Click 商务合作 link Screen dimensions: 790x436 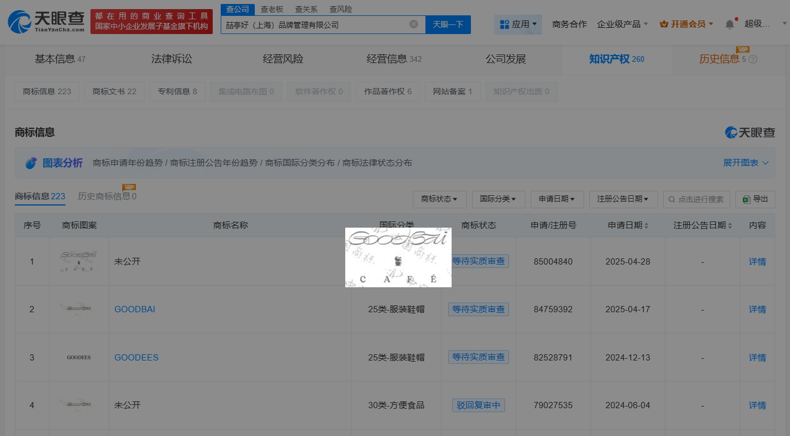(x=569, y=24)
